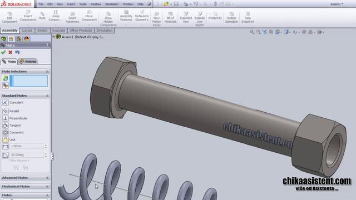
Task: Open the File menu
Action: tap(41, 4)
